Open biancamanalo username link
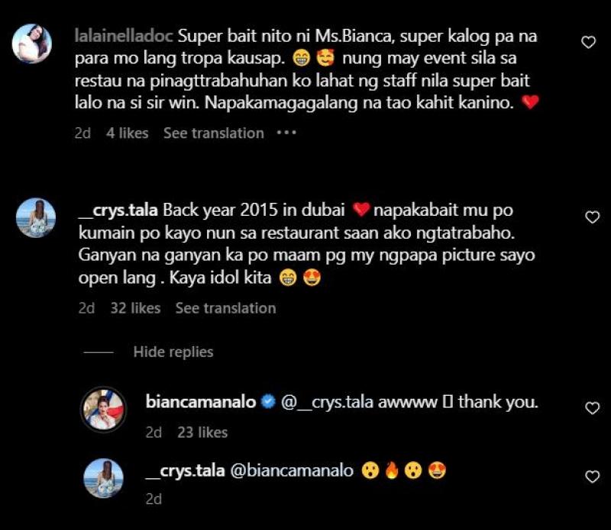The image size is (611, 530). 201,402
